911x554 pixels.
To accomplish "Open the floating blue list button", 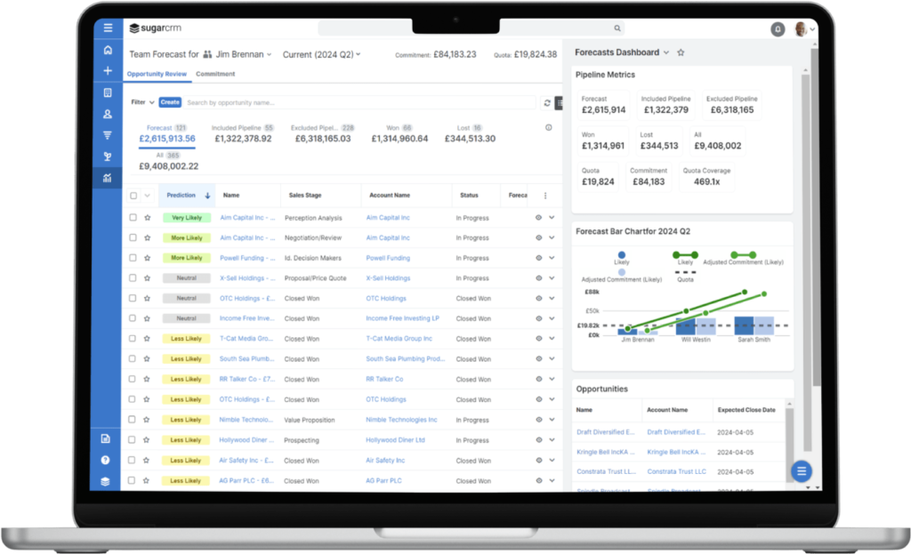I will click(802, 471).
